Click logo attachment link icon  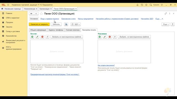(47, 37)
